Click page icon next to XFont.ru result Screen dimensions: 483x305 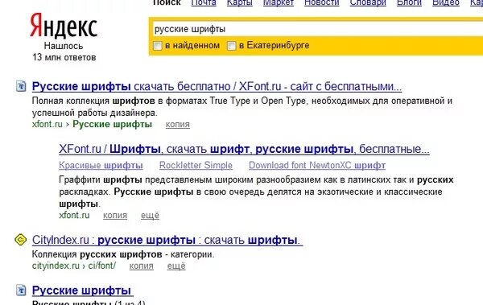[21, 86]
